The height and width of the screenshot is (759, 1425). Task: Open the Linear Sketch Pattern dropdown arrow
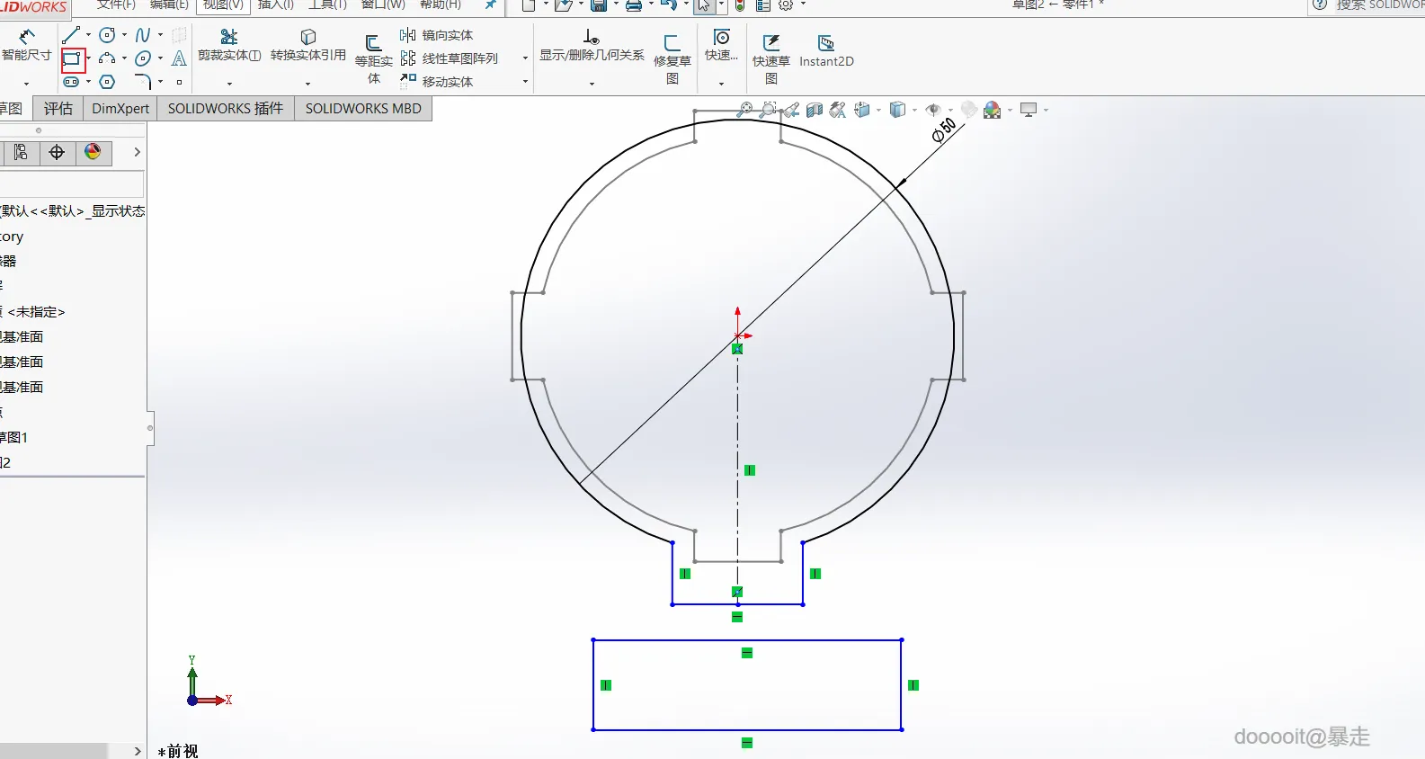526,58
